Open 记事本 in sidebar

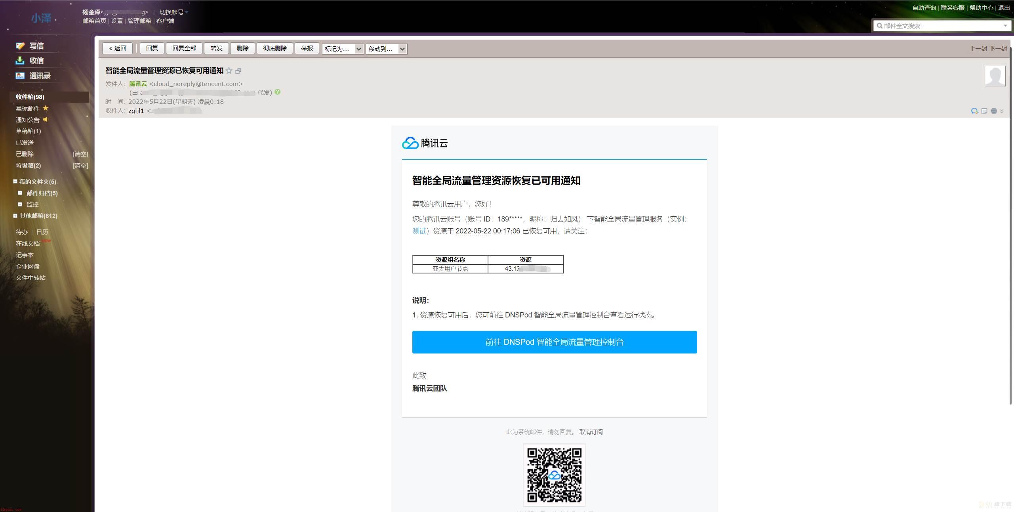pos(25,255)
